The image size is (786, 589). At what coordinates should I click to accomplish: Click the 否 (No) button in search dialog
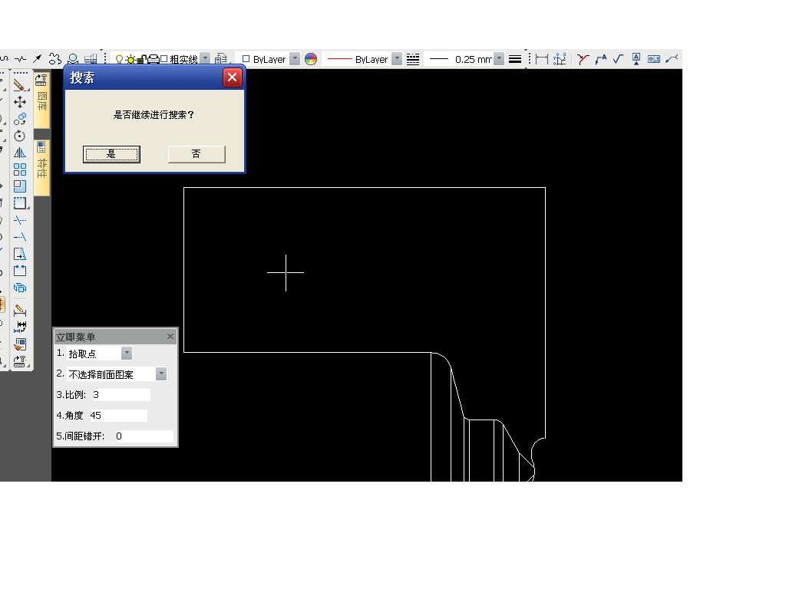(196, 154)
